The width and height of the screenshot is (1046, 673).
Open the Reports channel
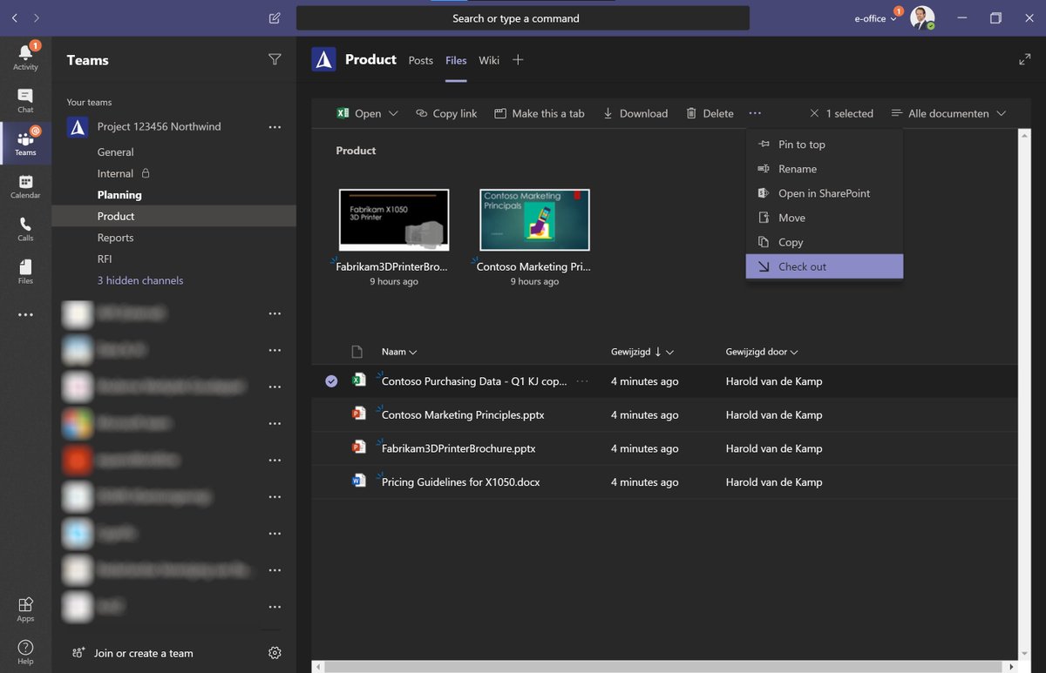(116, 238)
